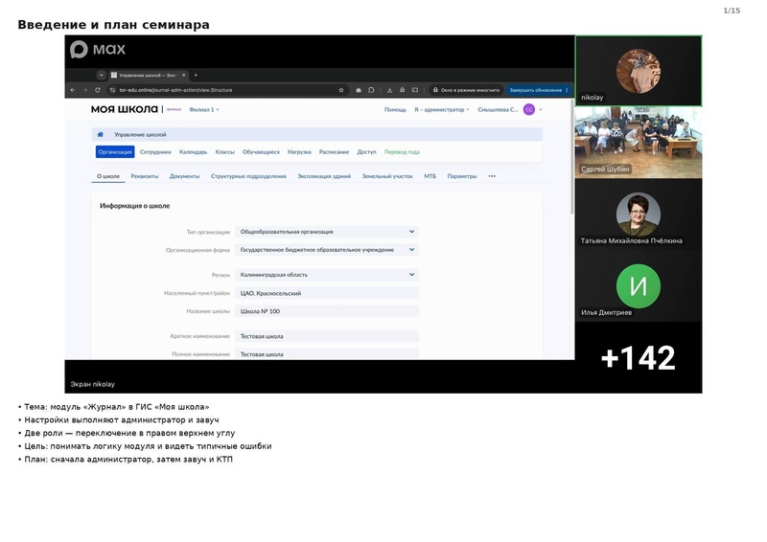Select the 'Организация' section
Screen dimensions: 767x542
pos(115,152)
